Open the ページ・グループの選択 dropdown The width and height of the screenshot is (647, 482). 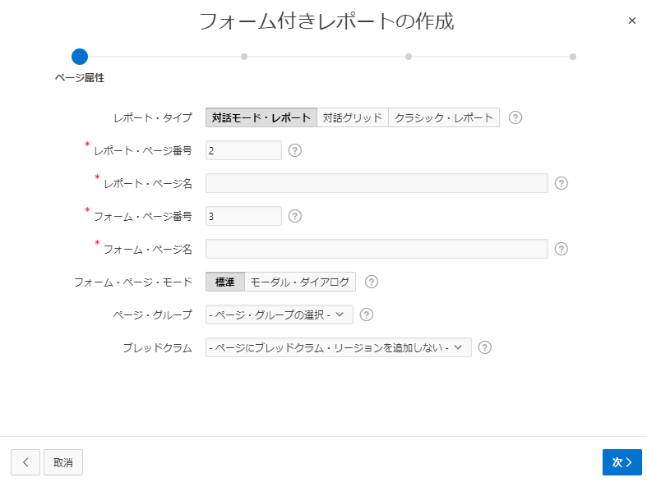[280, 314]
